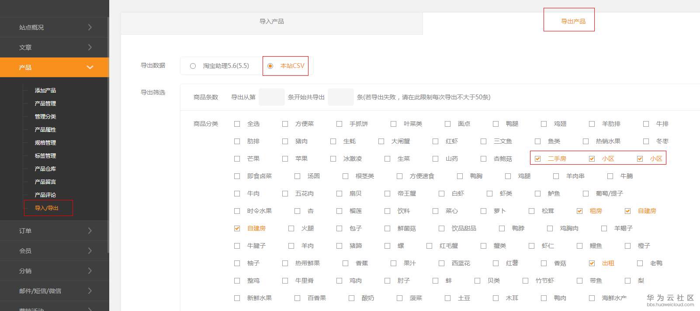Image resolution: width=700 pixels, height=311 pixels.
Task: Check the 帝王蟹 category checkbox
Action: click(387, 193)
